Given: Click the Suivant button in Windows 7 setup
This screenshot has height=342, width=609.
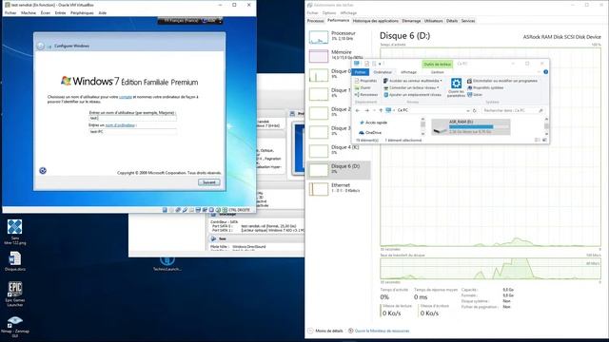Looking at the screenshot, I should [x=209, y=182].
